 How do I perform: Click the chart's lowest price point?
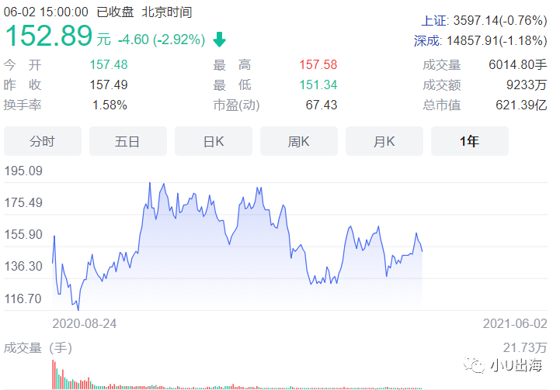coord(78,309)
